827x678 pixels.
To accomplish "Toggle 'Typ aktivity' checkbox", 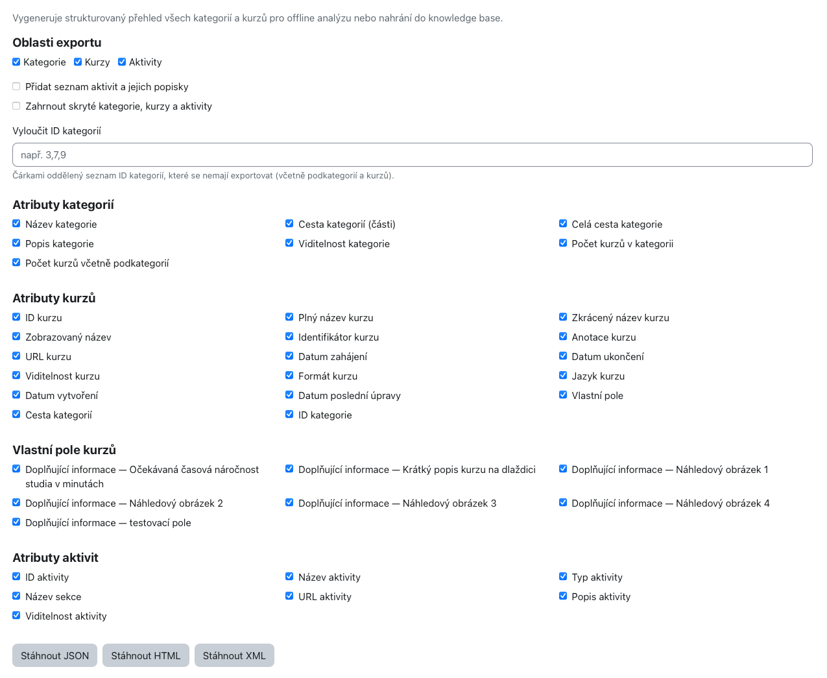I will pos(563,577).
